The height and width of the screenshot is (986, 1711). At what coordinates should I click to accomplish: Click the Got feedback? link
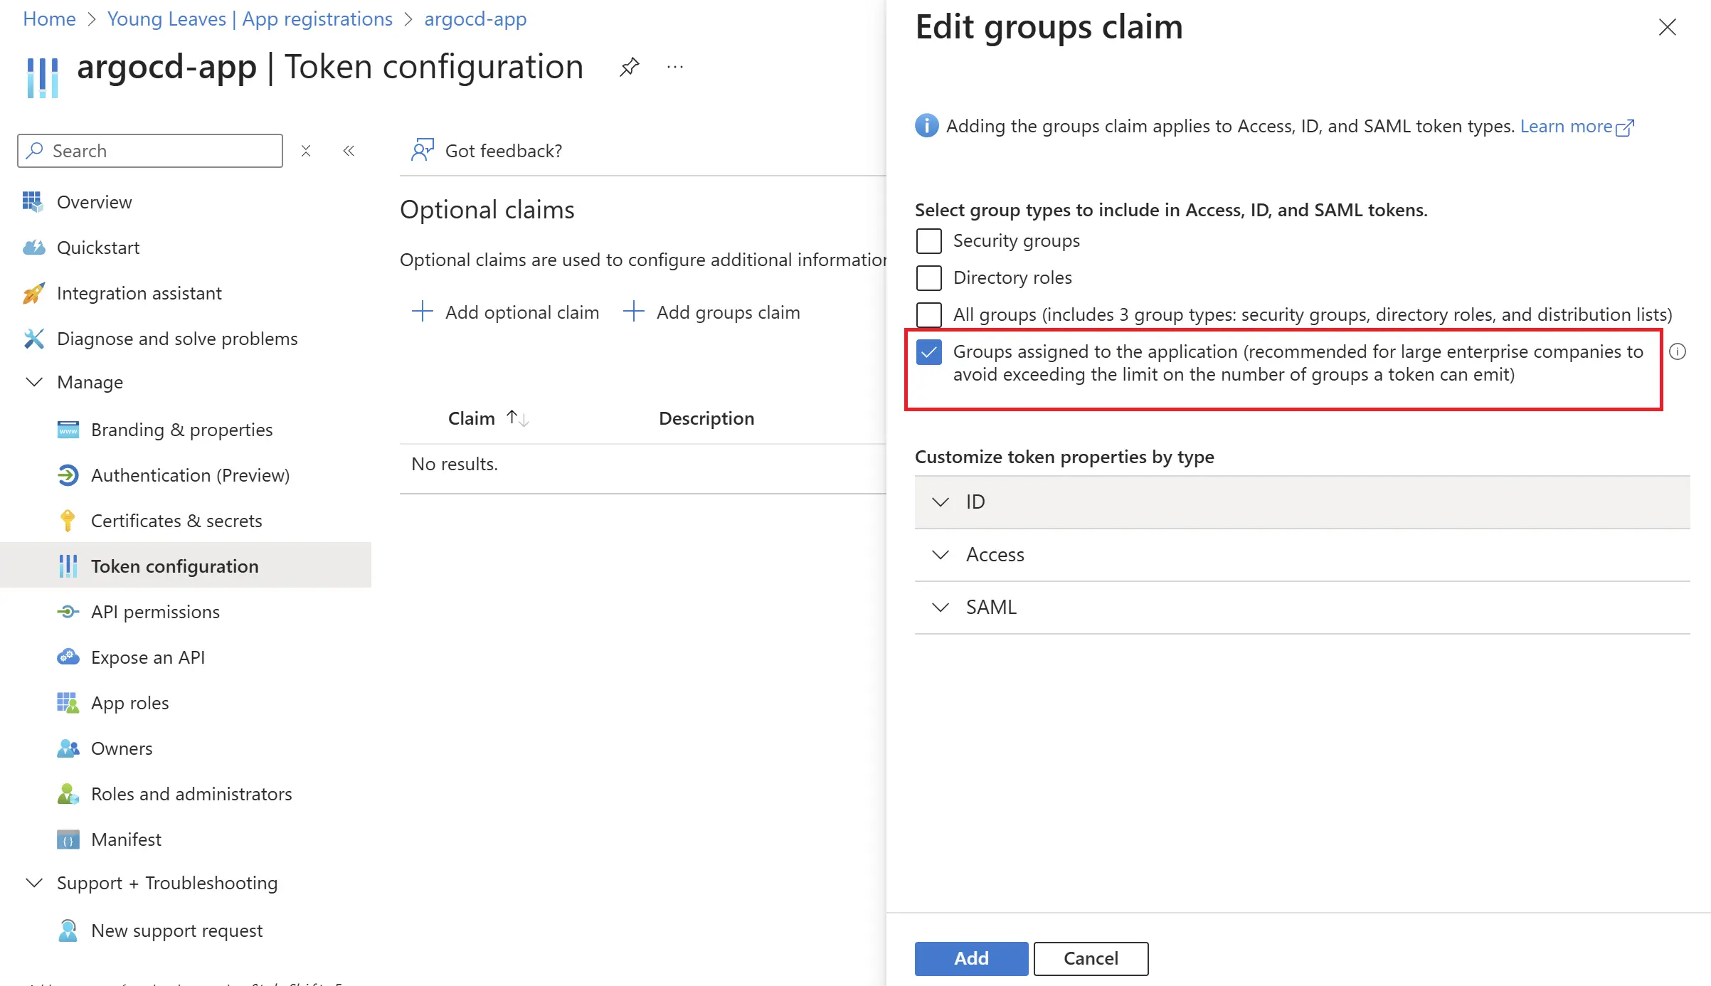coord(503,151)
